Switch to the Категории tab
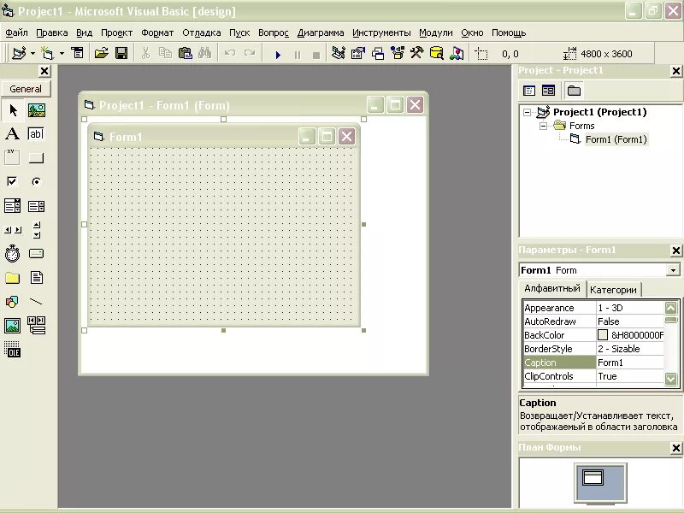The width and height of the screenshot is (684, 513). pos(613,290)
